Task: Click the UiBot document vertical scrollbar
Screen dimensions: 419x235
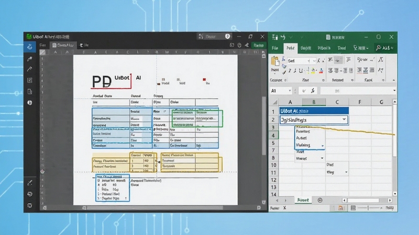Action: coord(264,125)
